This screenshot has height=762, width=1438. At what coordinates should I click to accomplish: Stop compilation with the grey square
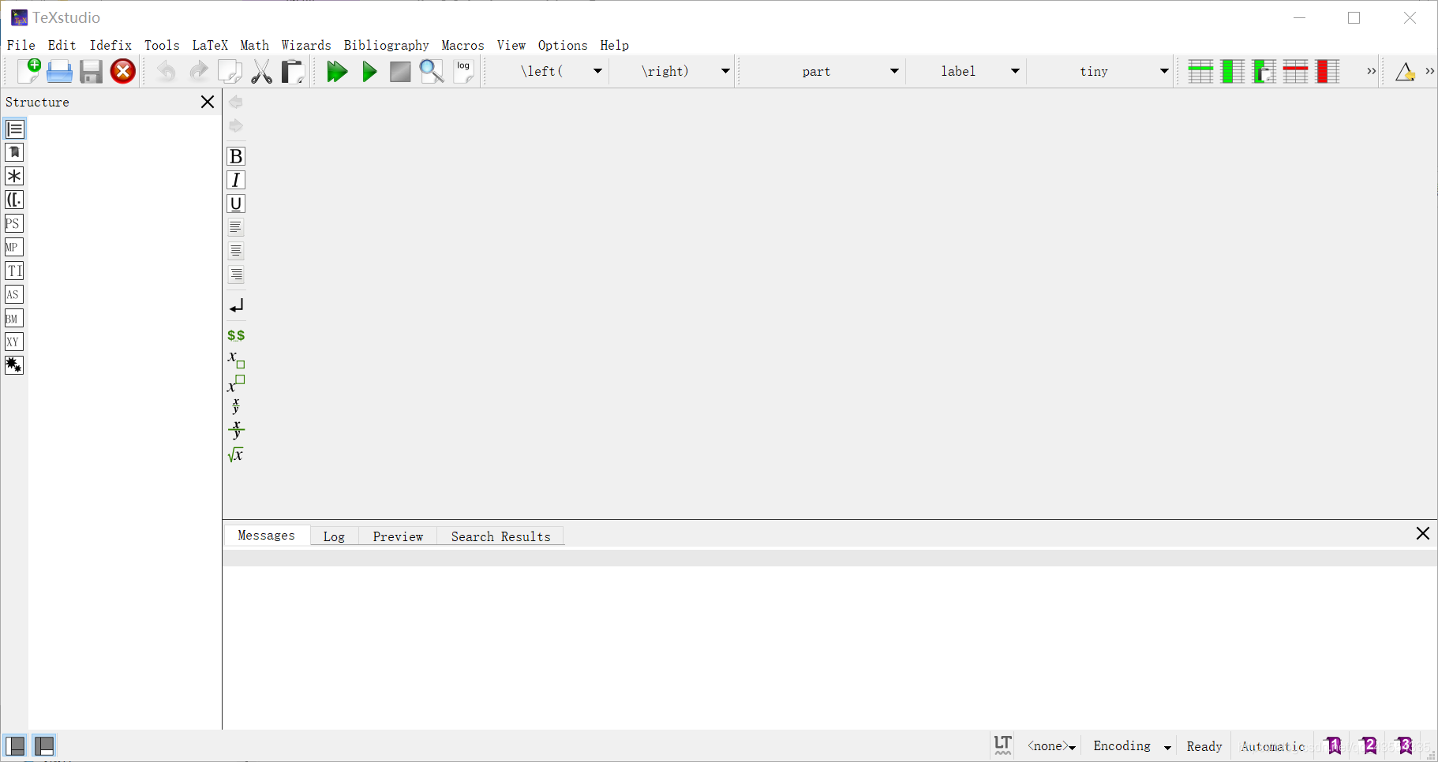400,72
